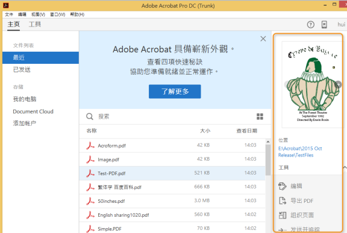
Task: Switch to the 主页 tab
Action: 14,24
